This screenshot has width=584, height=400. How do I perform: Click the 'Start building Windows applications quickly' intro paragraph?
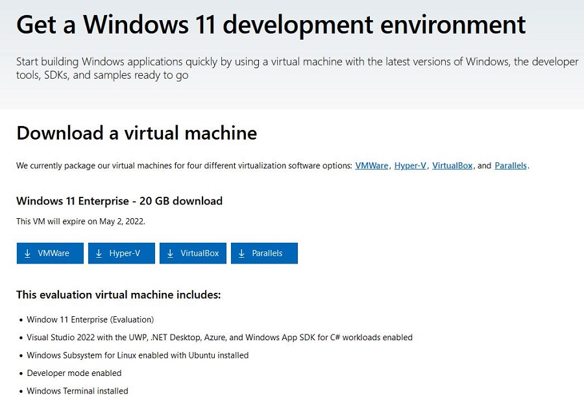pyautogui.click(x=297, y=68)
